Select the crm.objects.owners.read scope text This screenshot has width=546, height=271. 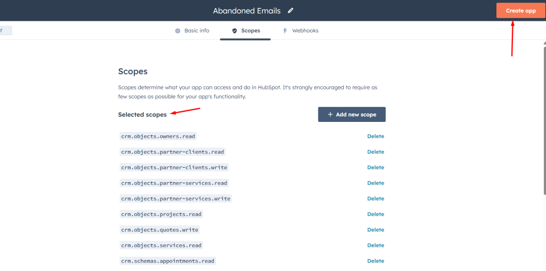click(x=158, y=136)
